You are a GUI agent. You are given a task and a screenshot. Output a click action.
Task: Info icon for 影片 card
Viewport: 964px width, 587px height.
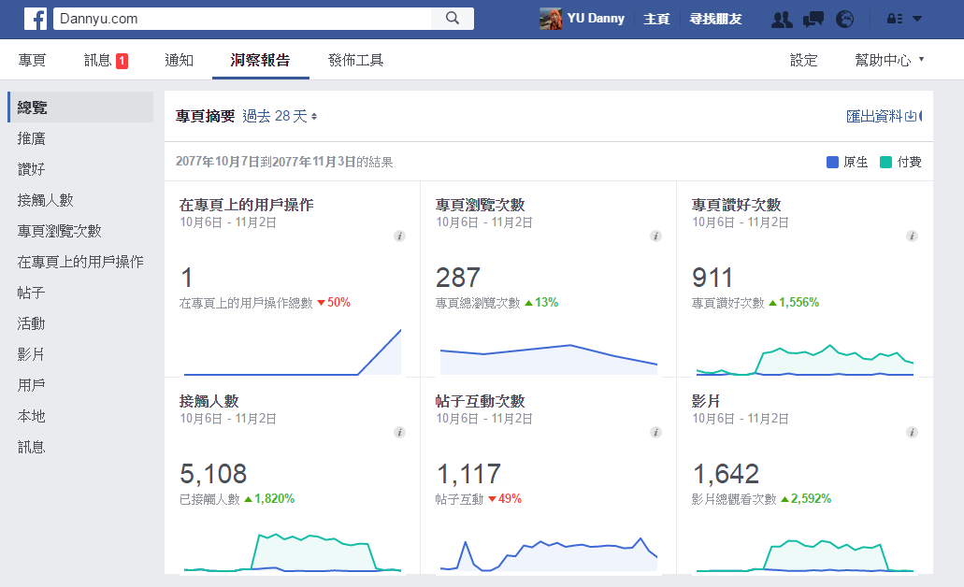click(x=912, y=432)
